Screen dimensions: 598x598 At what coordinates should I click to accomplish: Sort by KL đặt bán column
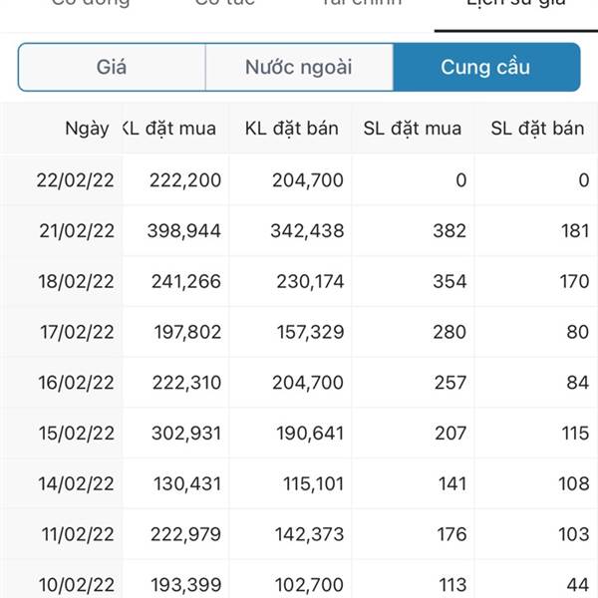pos(292,129)
